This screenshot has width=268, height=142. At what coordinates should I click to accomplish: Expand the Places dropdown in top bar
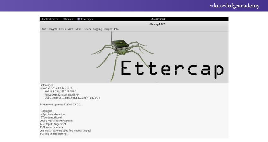tap(68, 19)
